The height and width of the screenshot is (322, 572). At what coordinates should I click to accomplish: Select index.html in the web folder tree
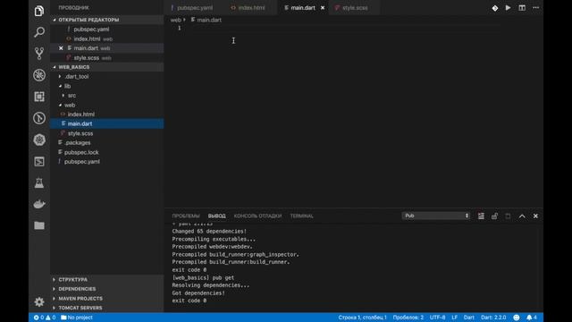tap(107, 114)
